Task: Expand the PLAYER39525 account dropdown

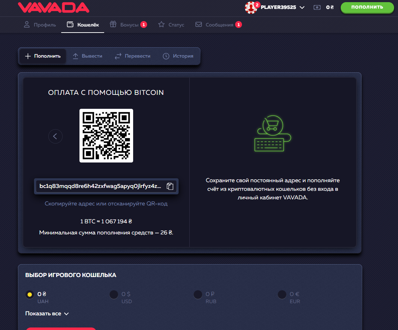Action: (x=282, y=8)
